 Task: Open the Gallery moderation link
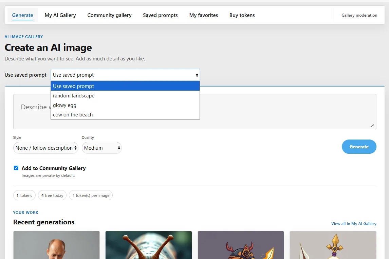pos(359,15)
